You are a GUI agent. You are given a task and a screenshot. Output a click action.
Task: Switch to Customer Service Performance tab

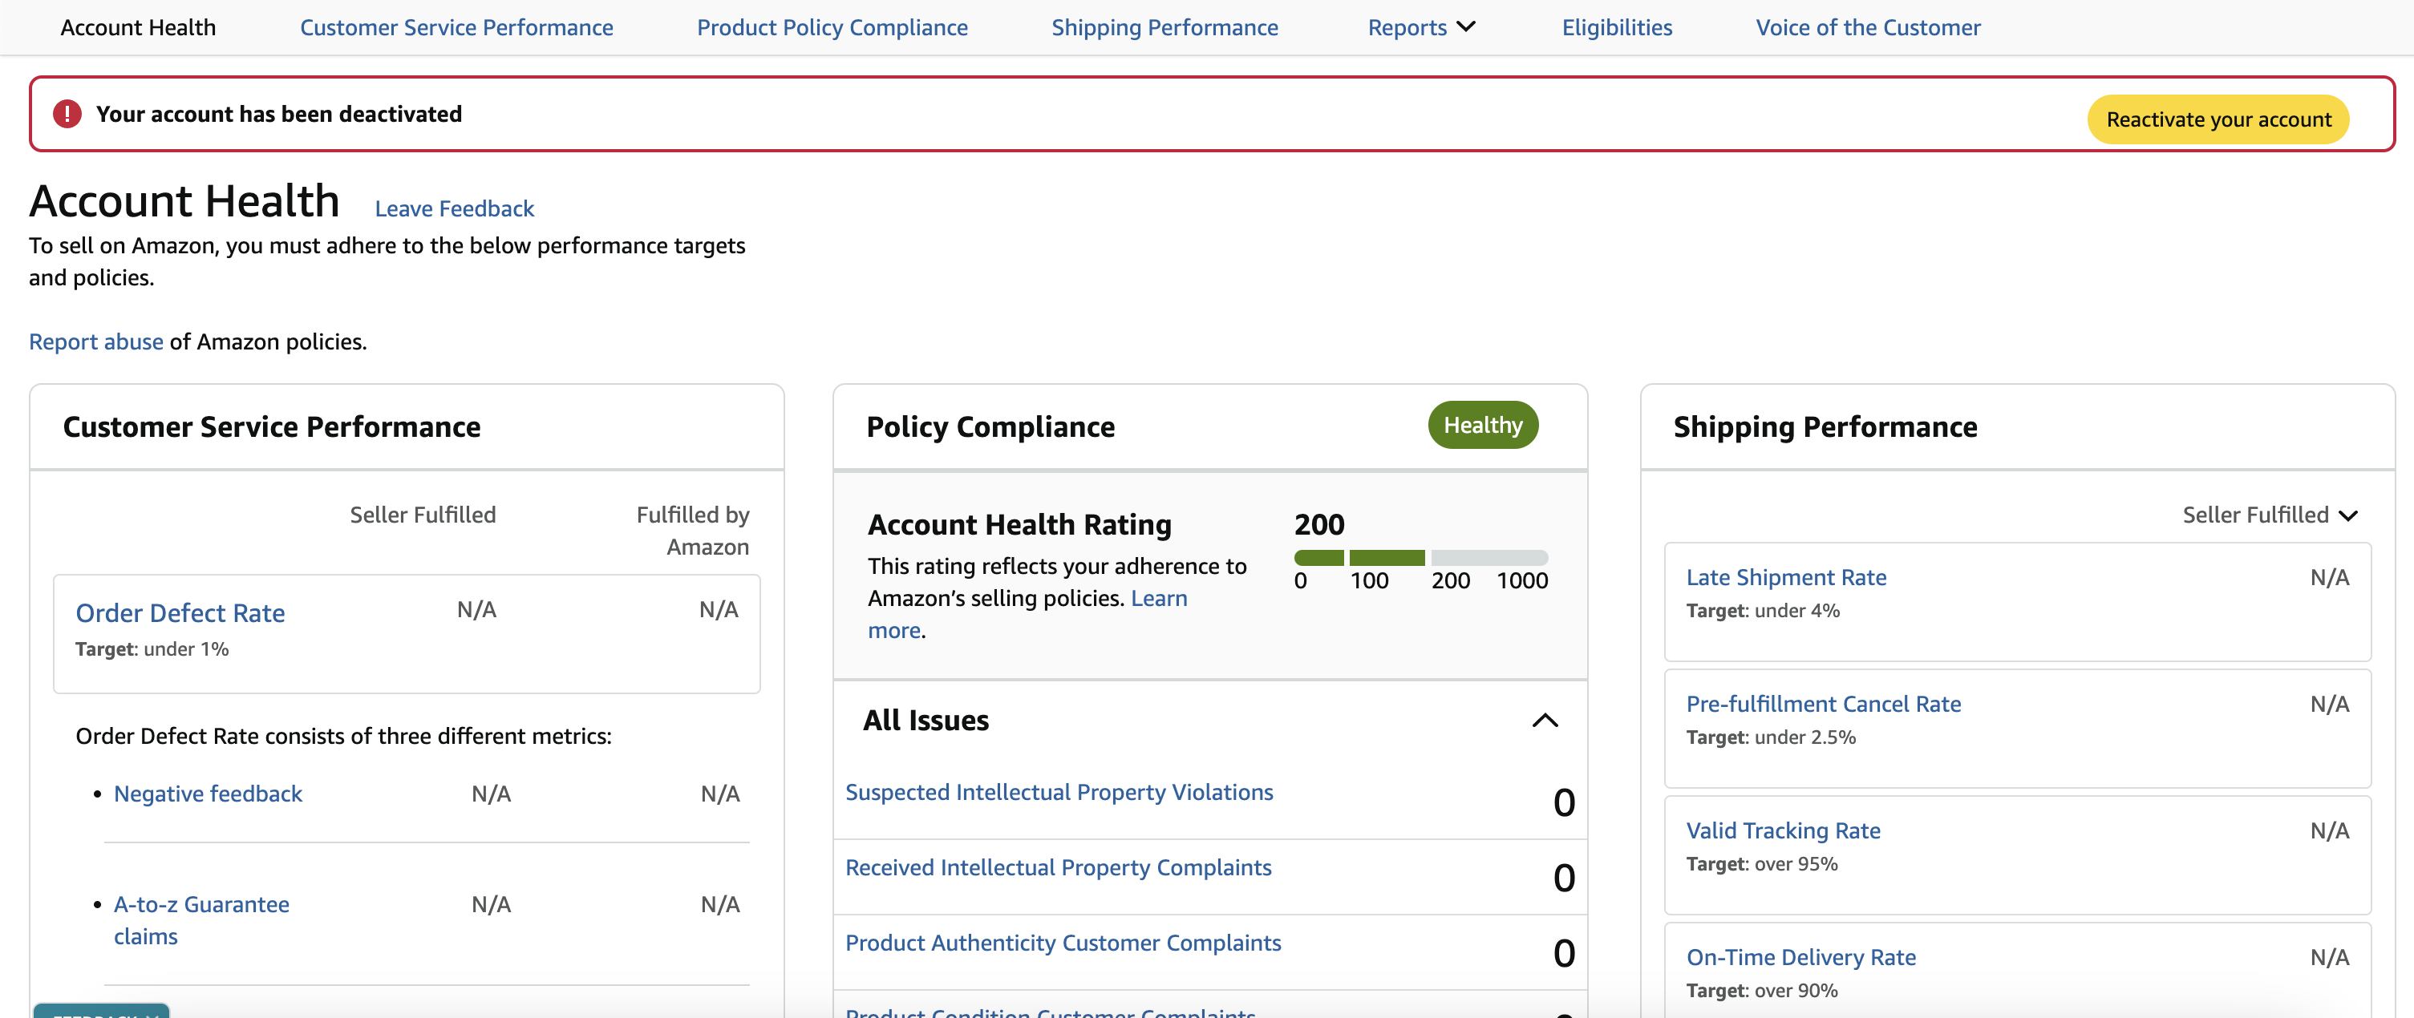pyautogui.click(x=456, y=27)
